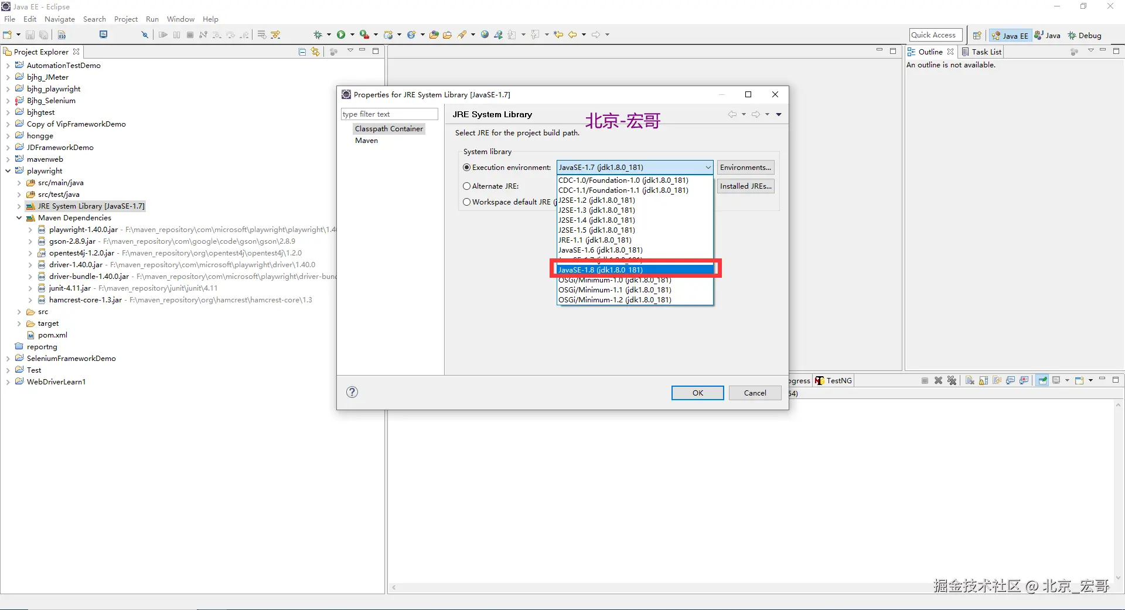Open the Window menu
The image size is (1125, 610).
point(180,19)
